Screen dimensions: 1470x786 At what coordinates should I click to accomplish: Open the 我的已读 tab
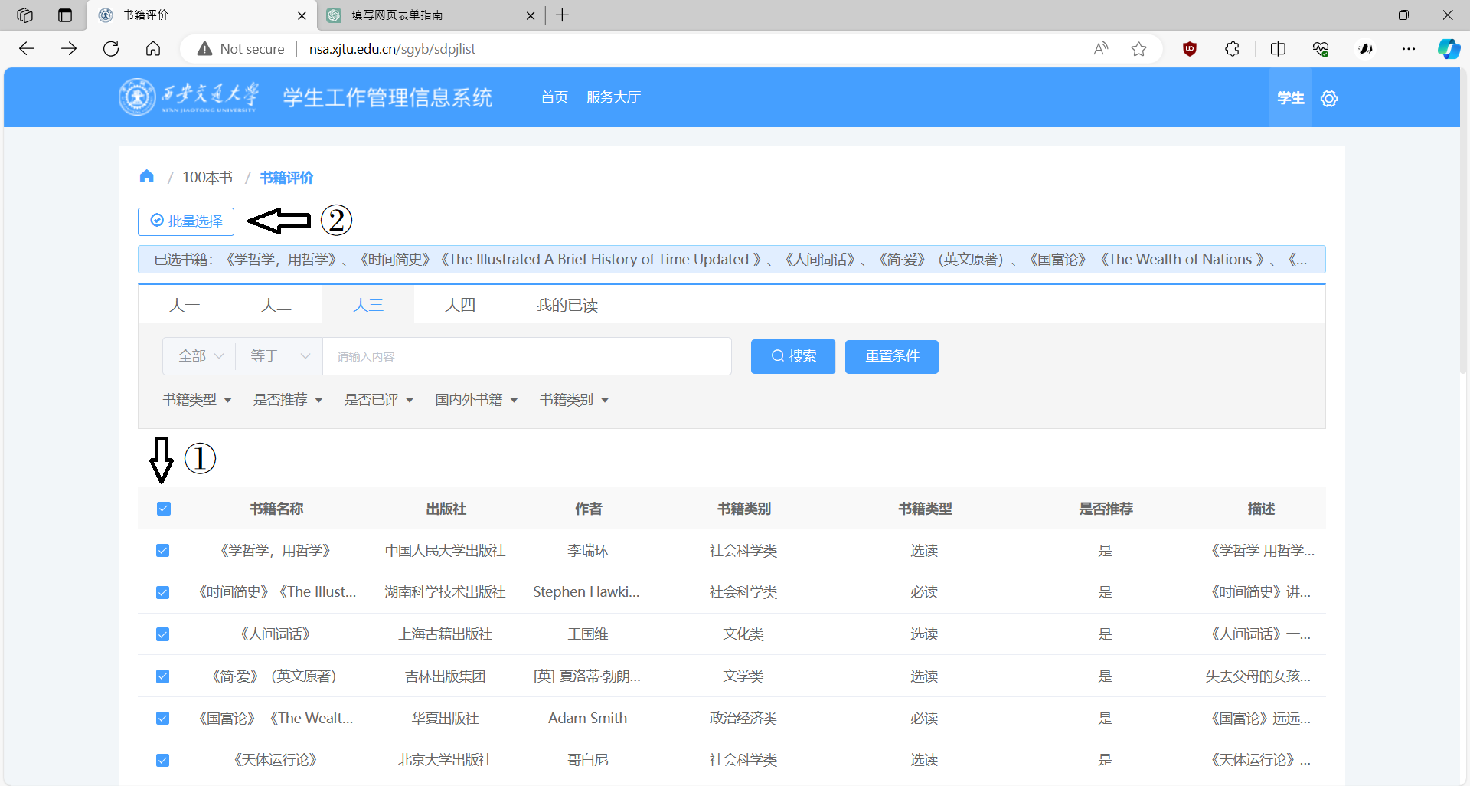(567, 305)
